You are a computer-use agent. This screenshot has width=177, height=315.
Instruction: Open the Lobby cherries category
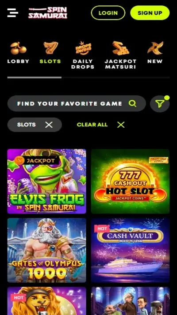18,48
